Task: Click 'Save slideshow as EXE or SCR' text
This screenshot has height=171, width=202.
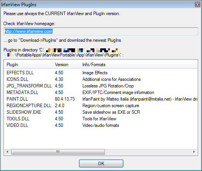Action: pos(111,112)
